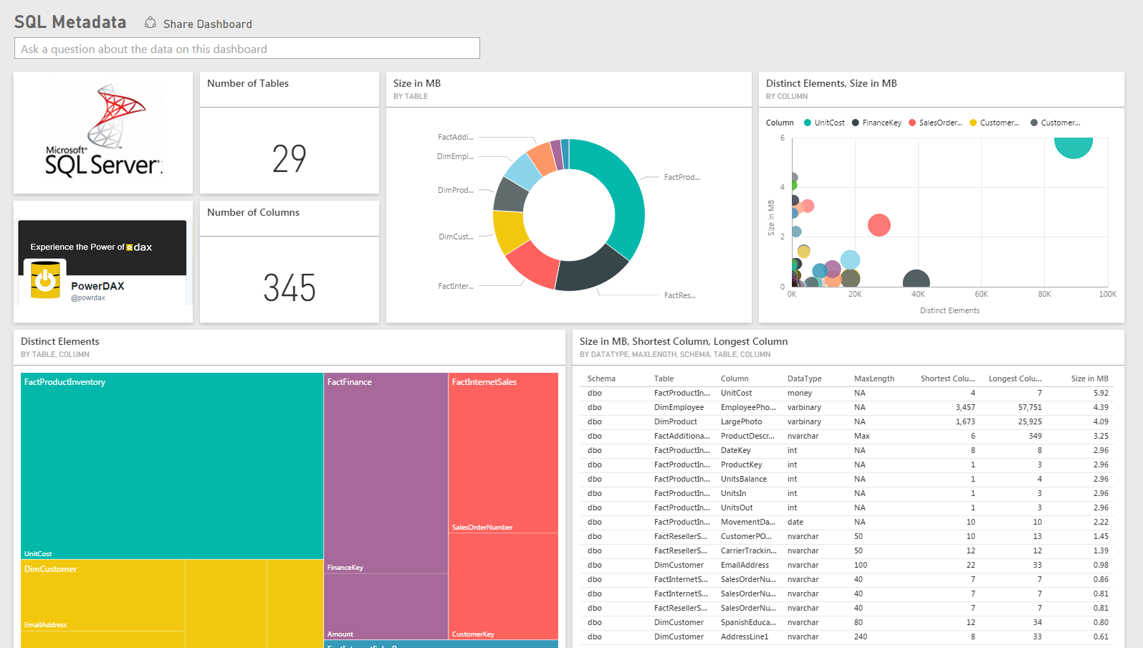Click the Share Dashboard icon
Image resolution: width=1143 pixels, height=648 pixels.
click(150, 23)
